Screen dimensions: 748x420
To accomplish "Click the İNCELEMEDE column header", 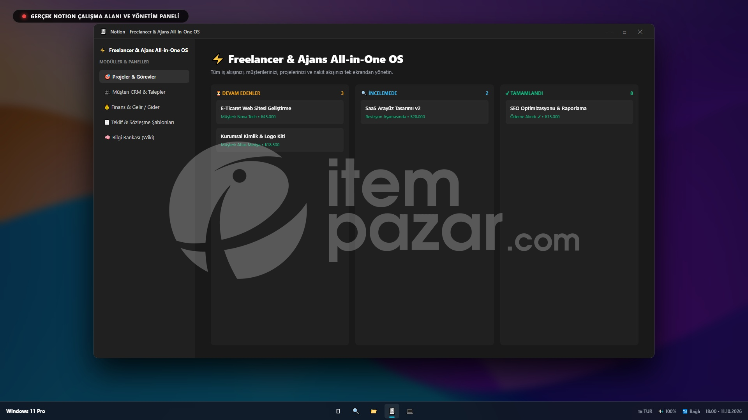I will 383,93.
